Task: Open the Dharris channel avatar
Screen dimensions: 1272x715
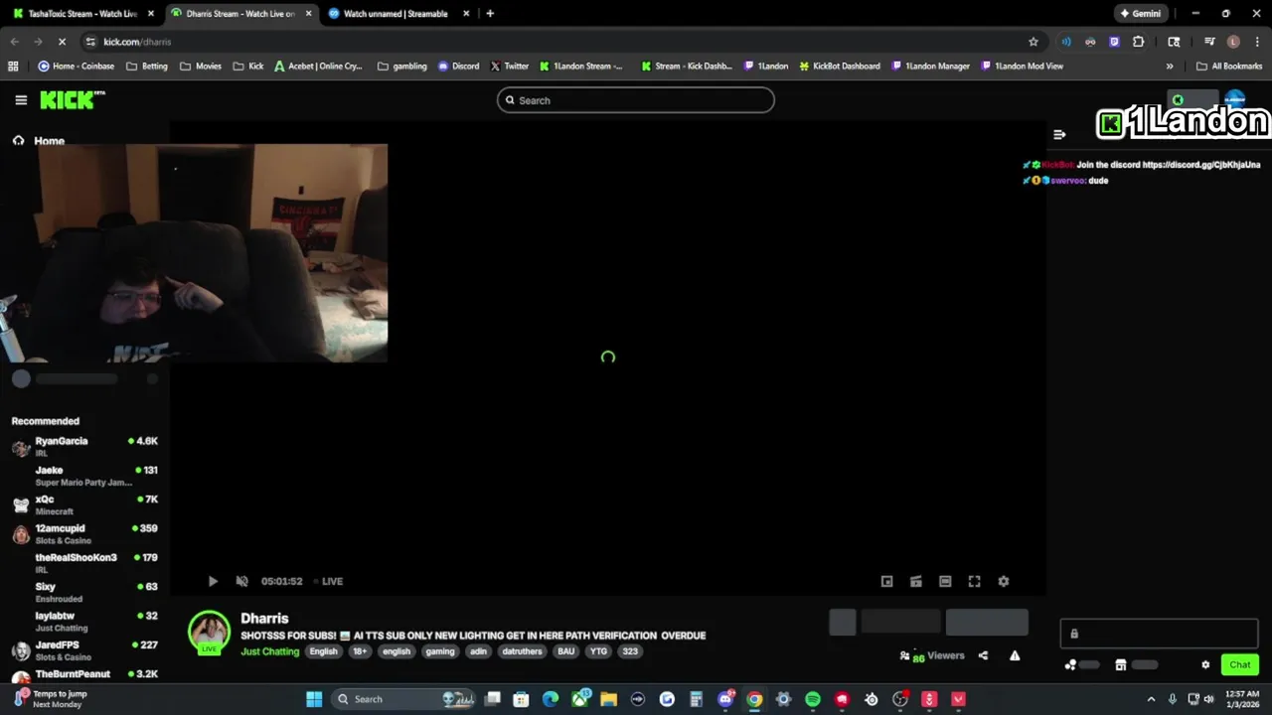Action: [x=210, y=632]
